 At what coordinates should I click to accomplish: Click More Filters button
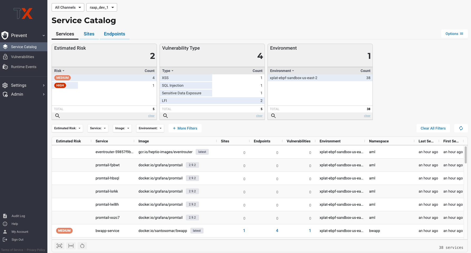click(185, 128)
